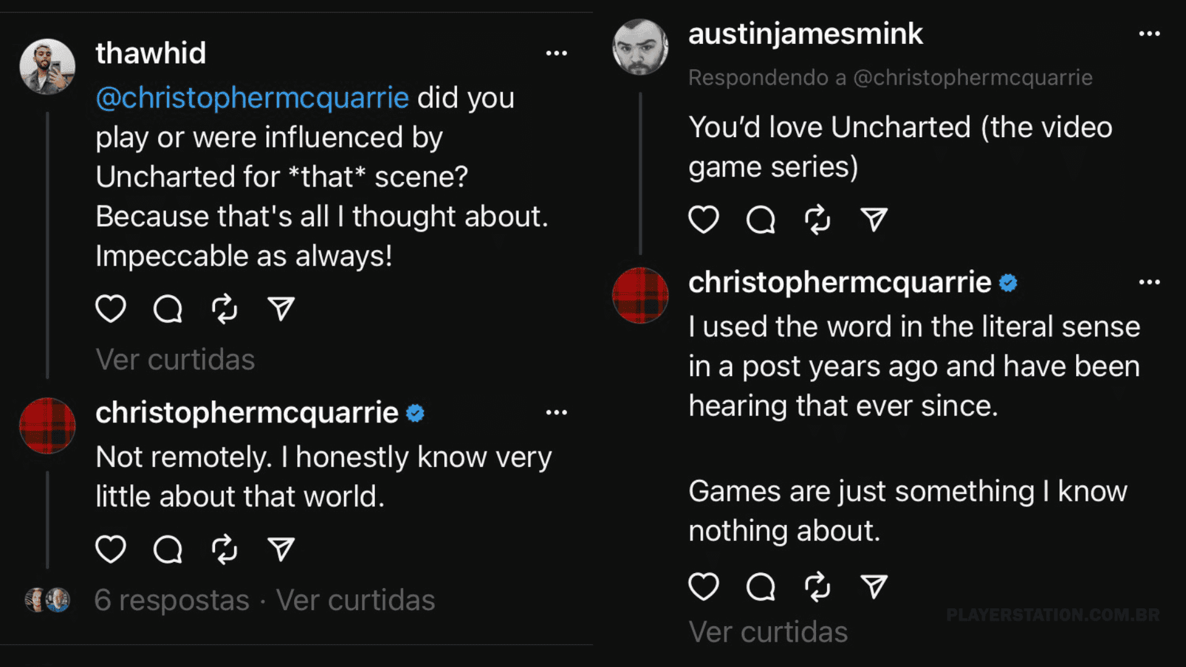Open thawhid's profile picture
The width and height of the screenshot is (1186, 667).
tap(47, 66)
